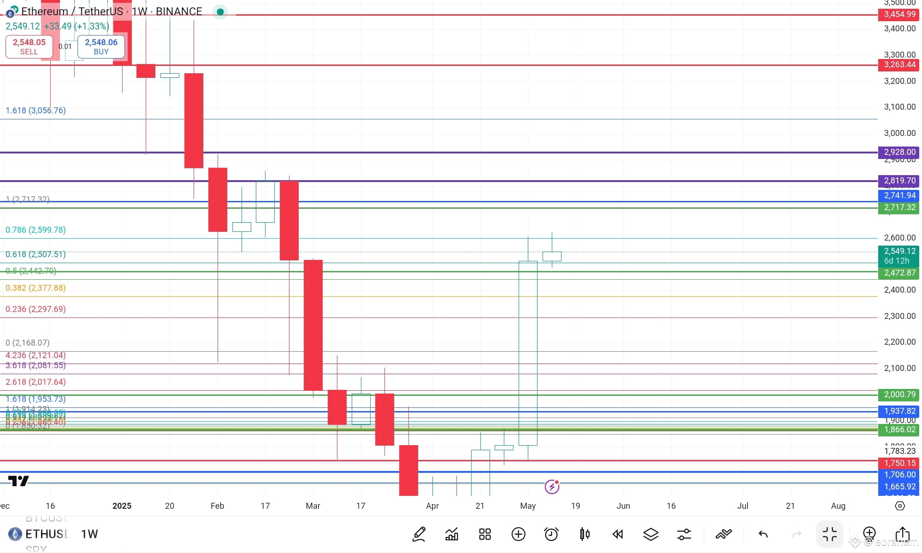Open the layout grid icon
The height and width of the screenshot is (553, 922).
485,534
